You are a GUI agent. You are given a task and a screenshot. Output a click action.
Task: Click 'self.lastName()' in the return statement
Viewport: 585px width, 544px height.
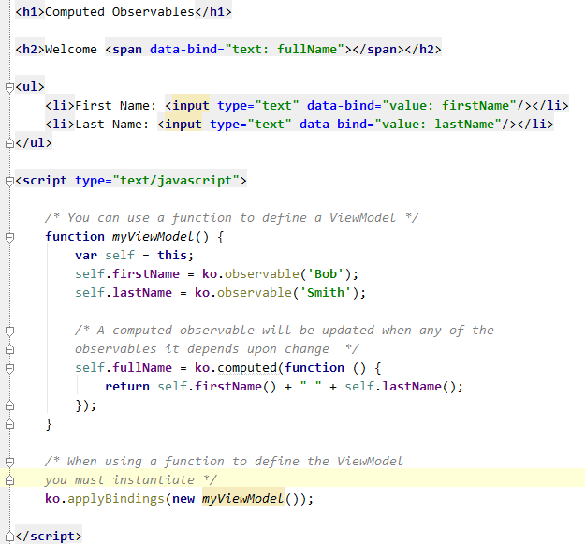pos(401,387)
